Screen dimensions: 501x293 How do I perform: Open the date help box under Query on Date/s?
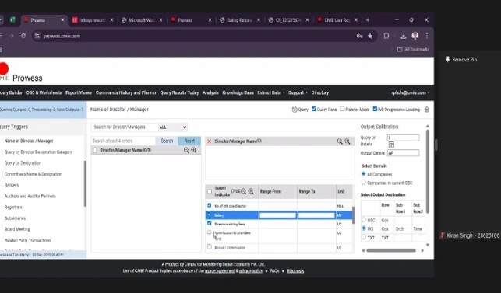pos(391,145)
